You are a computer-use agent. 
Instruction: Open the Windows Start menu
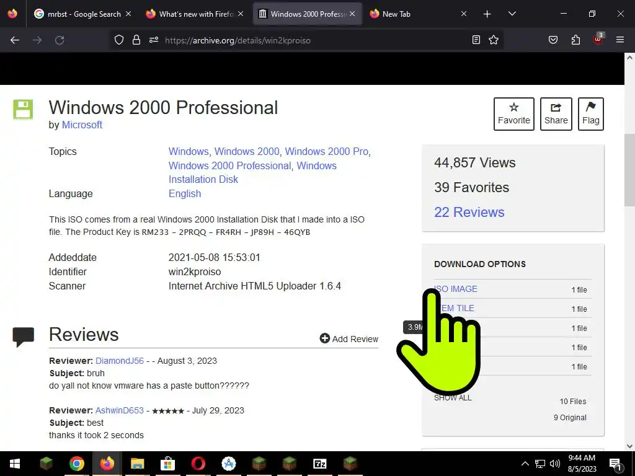(15, 464)
